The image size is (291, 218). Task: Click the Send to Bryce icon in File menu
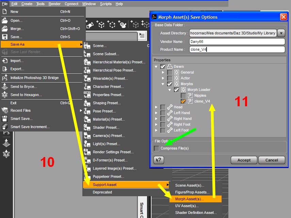point(5,87)
